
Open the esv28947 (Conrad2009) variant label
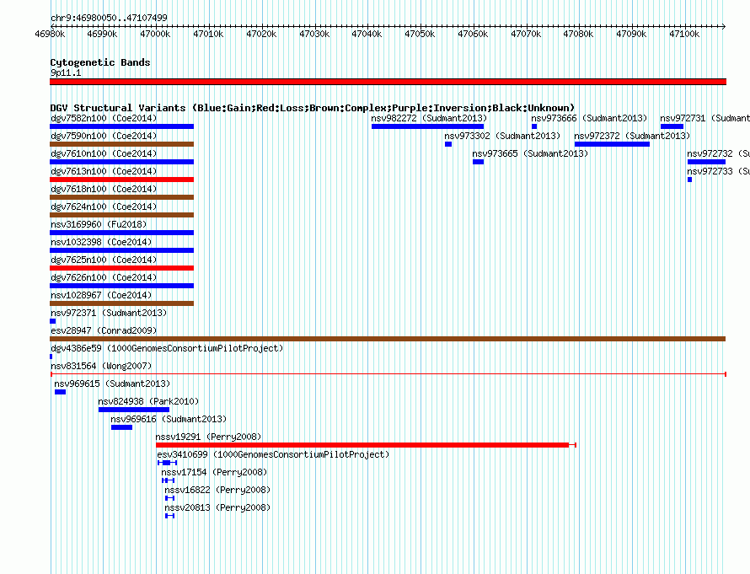click(x=104, y=330)
